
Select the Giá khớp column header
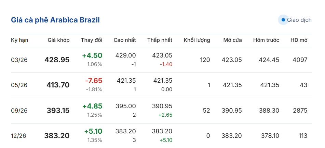(x=58, y=40)
